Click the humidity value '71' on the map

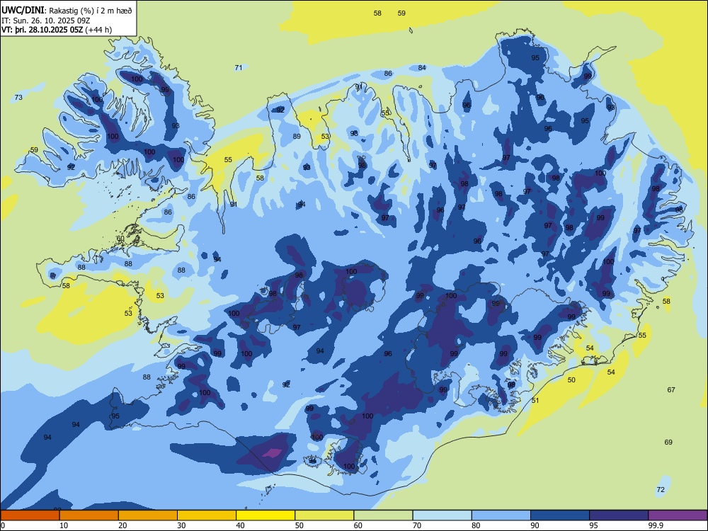click(x=239, y=68)
